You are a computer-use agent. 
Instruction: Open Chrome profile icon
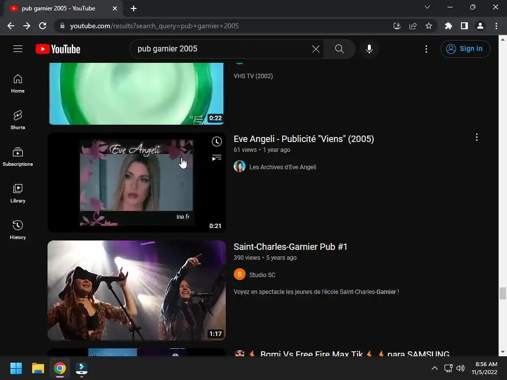tap(480, 26)
